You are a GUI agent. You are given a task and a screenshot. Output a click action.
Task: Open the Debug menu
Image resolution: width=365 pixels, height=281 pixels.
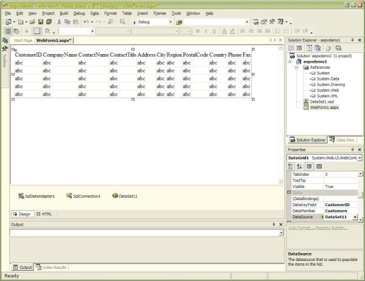[79, 13]
